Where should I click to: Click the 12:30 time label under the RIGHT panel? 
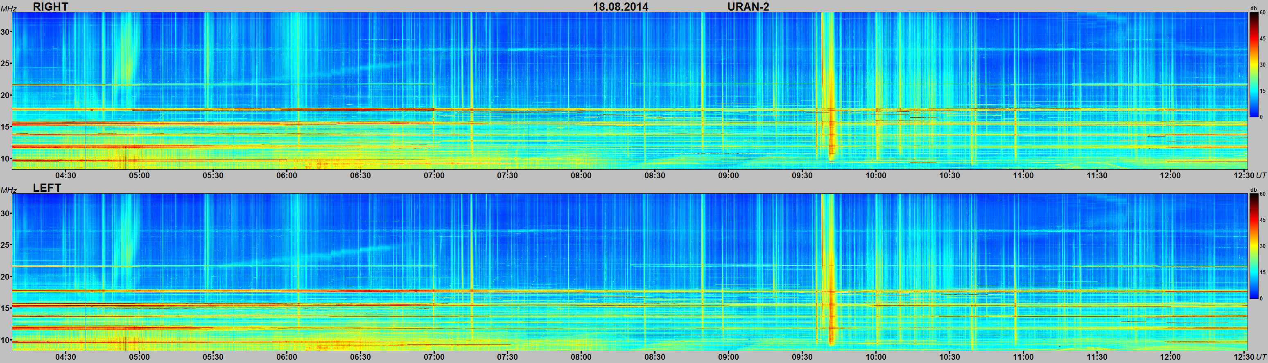click(1244, 176)
